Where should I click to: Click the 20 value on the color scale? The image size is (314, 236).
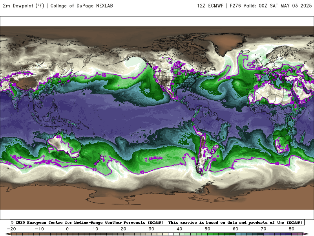coord(123,229)
